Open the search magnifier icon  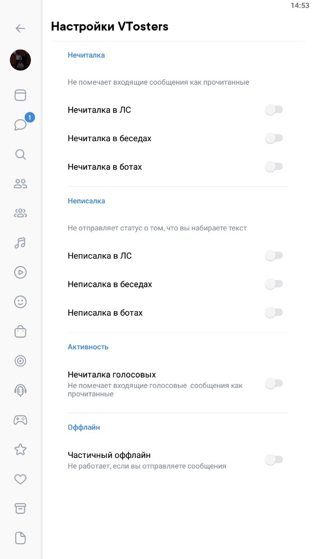pyautogui.click(x=20, y=154)
